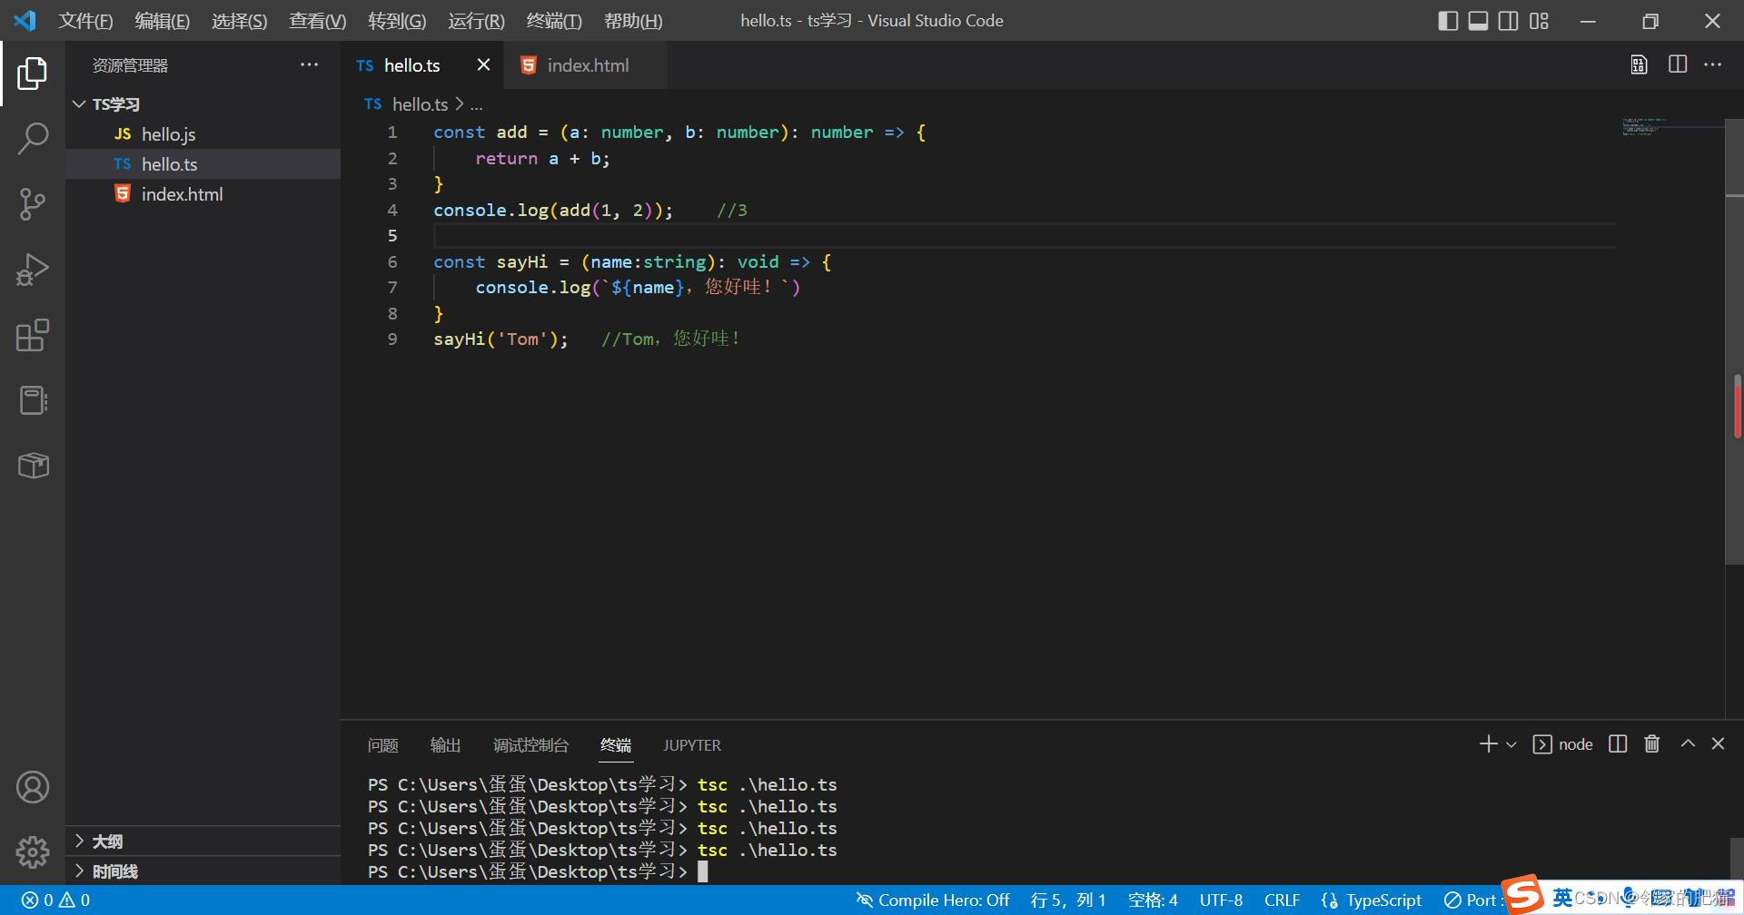Image resolution: width=1744 pixels, height=915 pixels.
Task: Select hello.ts in the explorer tree
Action: point(205,164)
